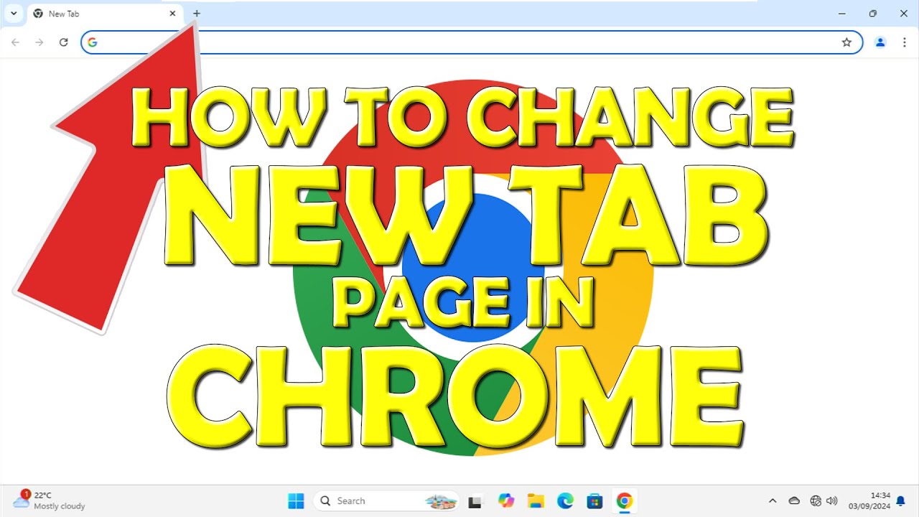Switch to Chrome on the taskbar

[x=625, y=500]
